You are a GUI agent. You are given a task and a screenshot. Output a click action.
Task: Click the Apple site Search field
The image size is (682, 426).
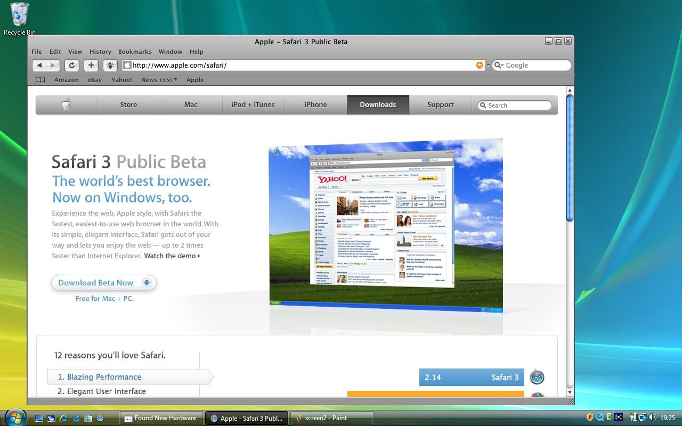tap(517, 105)
